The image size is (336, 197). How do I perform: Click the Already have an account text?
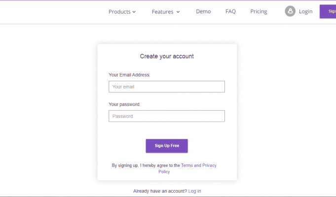point(160,191)
